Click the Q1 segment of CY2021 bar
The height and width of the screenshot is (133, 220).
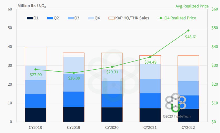coord(150,115)
